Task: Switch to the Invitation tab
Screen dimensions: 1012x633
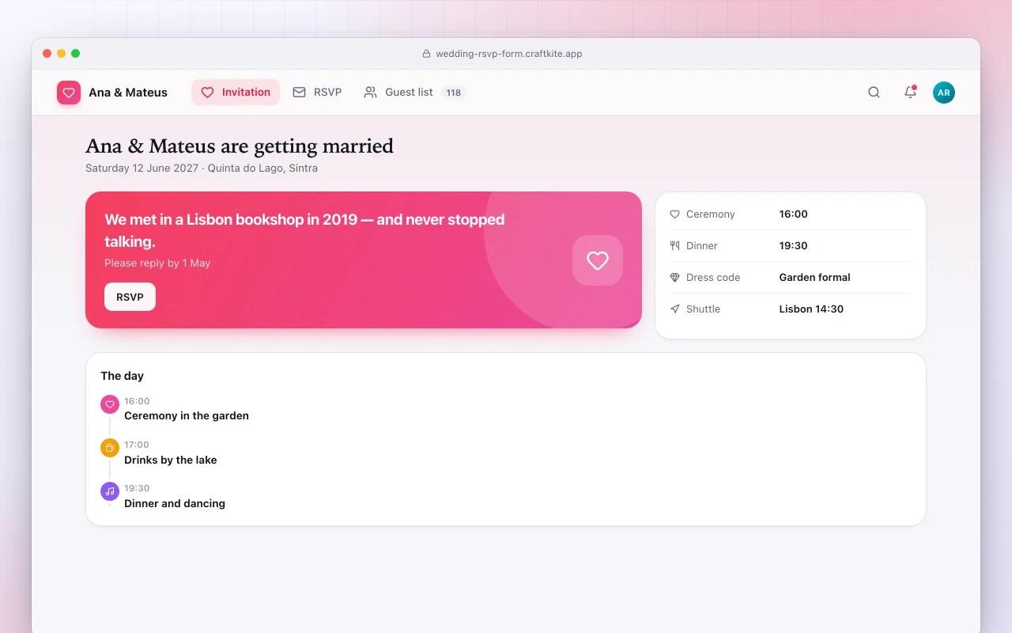Action: [x=236, y=93]
